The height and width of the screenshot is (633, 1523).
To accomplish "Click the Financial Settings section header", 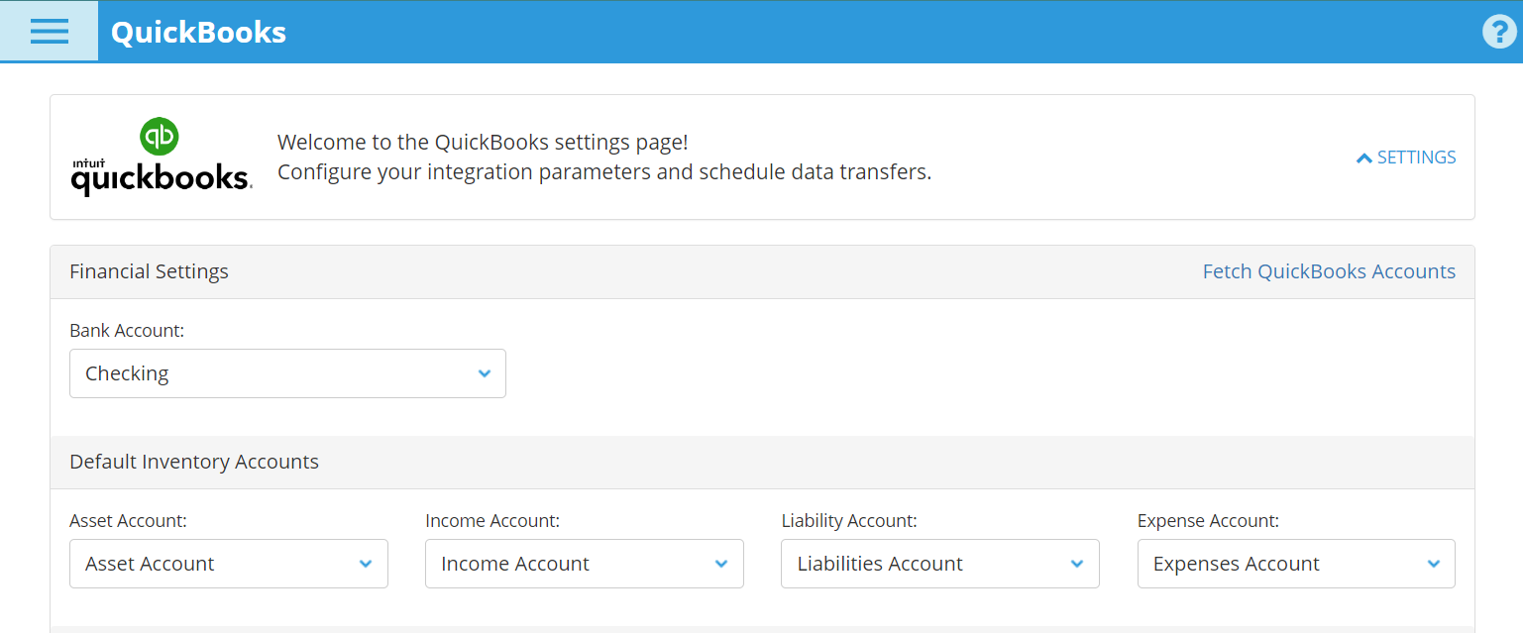I will coord(149,271).
